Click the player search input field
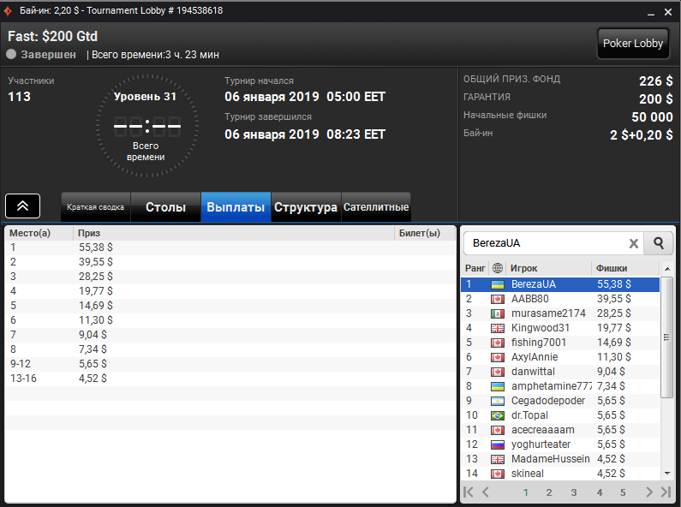 coord(547,243)
